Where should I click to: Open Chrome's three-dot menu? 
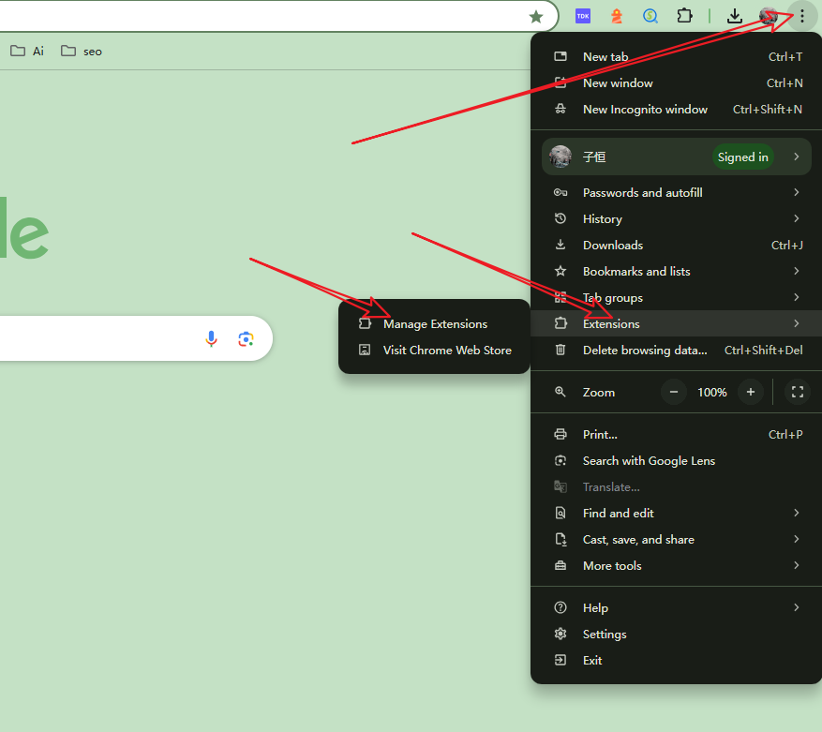(x=801, y=16)
